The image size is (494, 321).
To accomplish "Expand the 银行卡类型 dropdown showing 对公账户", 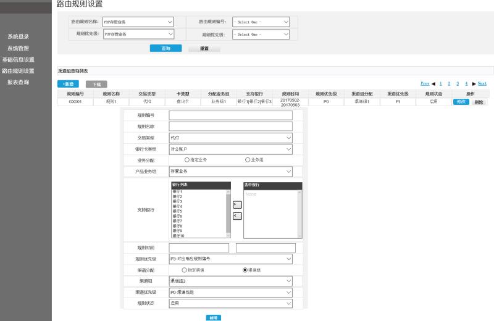I will (x=230, y=149).
